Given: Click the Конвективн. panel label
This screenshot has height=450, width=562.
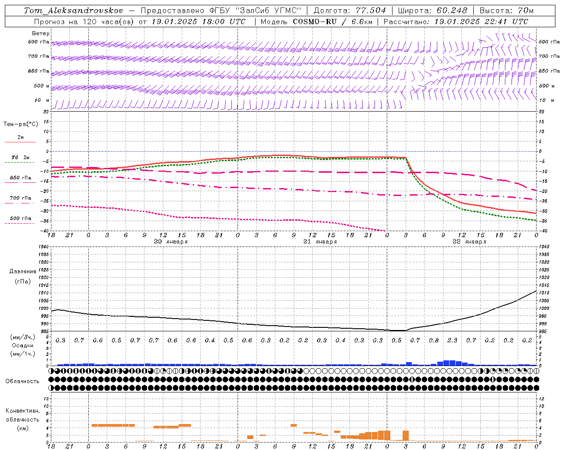Looking at the screenshot, I should point(23,411).
